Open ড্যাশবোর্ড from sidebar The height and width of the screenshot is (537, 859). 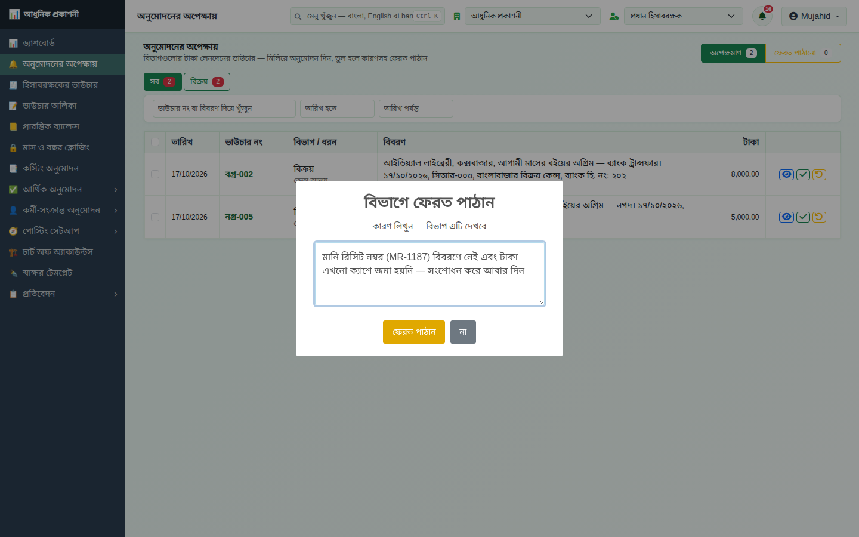[63, 43]
